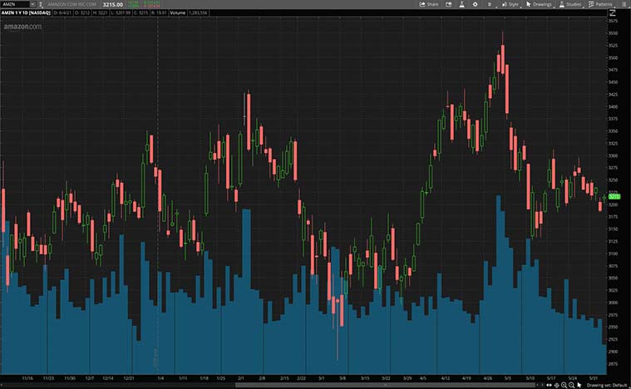The image size is (631, 389).
Task: Click the last price 3215.00
Action: 113,4
